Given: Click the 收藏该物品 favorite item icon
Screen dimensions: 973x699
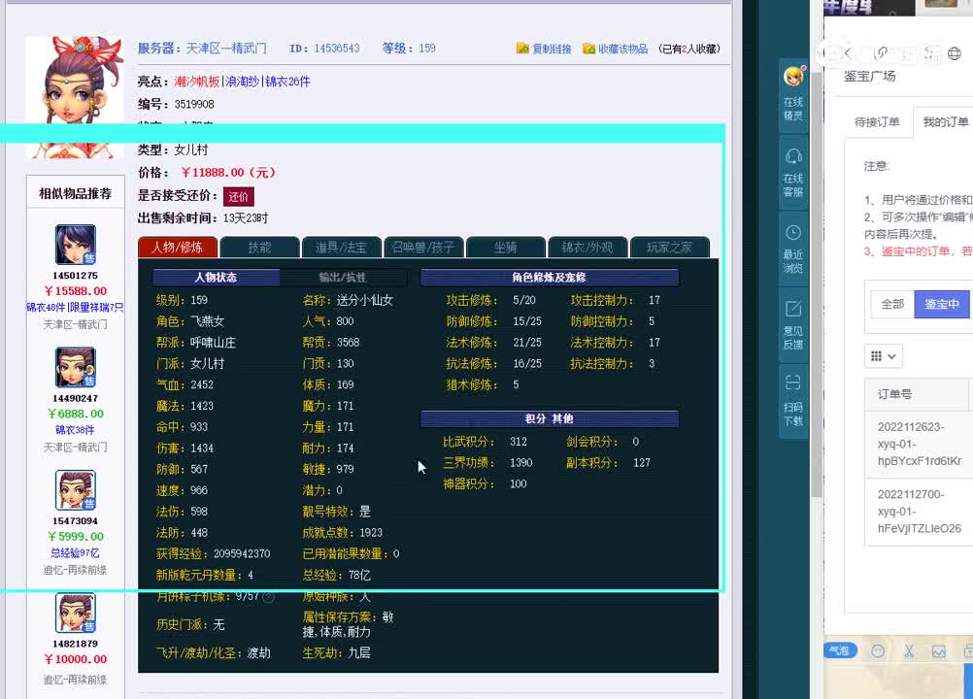Looking at the screenshot, I should coord(588,49).
